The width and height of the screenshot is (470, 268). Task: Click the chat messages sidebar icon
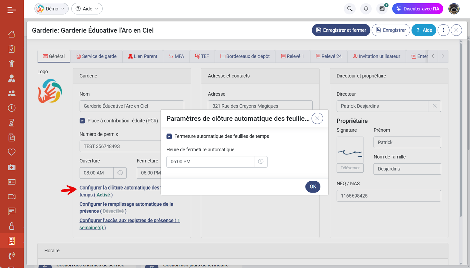pos(12,211)
